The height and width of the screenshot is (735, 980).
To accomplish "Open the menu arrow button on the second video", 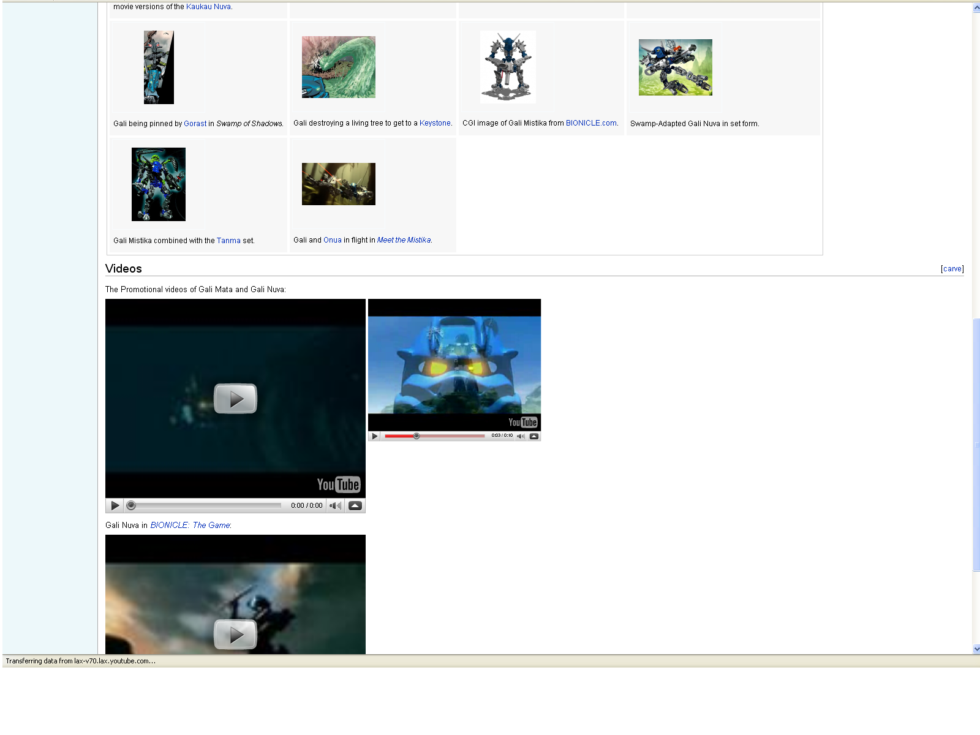I will point(534,436).
